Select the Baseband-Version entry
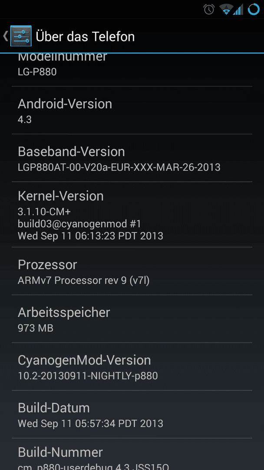The image size is (264, 470). (132, 158)
